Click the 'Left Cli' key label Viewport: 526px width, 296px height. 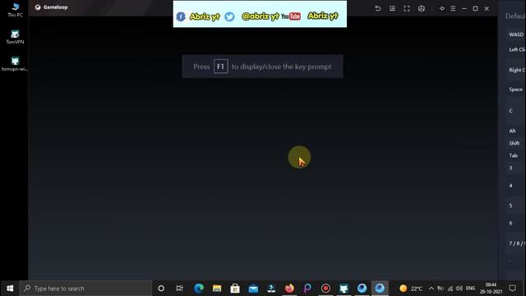click(517, 49)
